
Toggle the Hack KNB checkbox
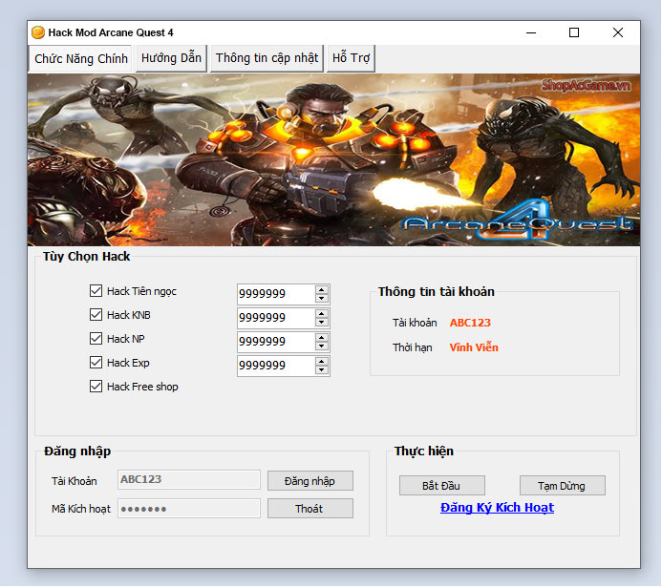(96, 315)
